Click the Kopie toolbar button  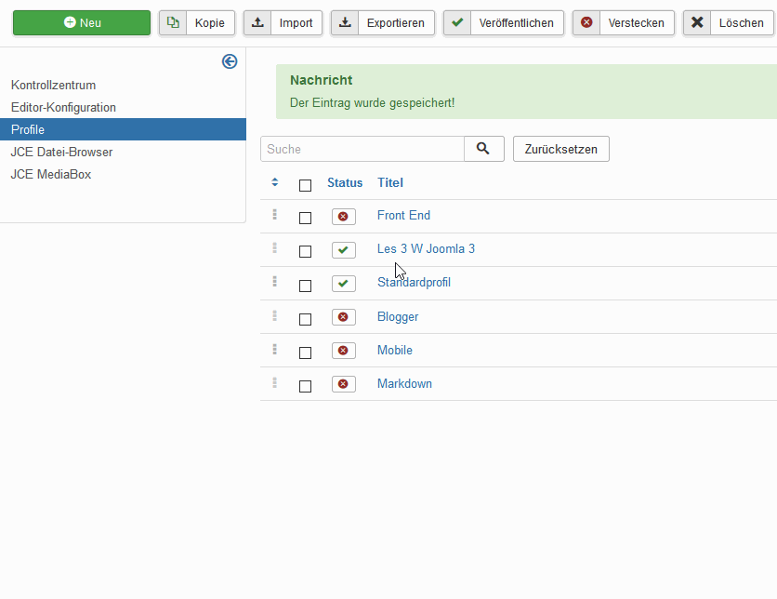click(x=197, y=23)
